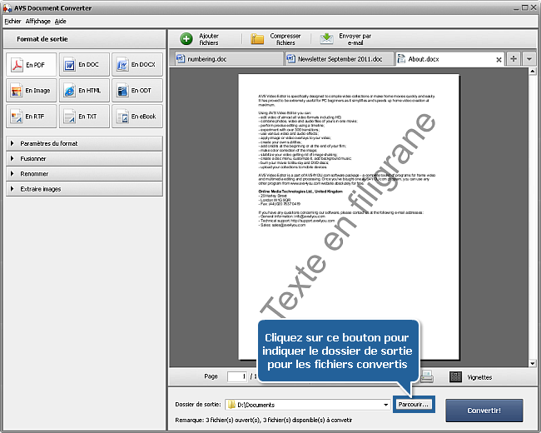Click the Compresser fichiers folder icon
This screenshot has height=433, width=541.
coord(257,39)
